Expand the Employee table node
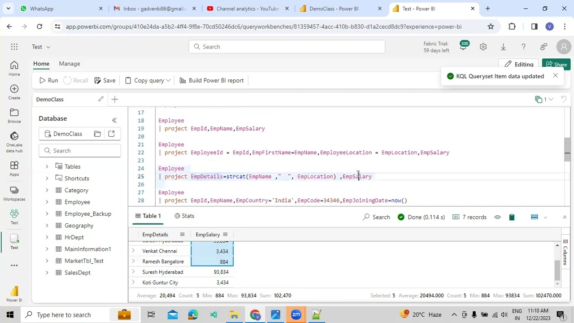 tap(47, 202)
